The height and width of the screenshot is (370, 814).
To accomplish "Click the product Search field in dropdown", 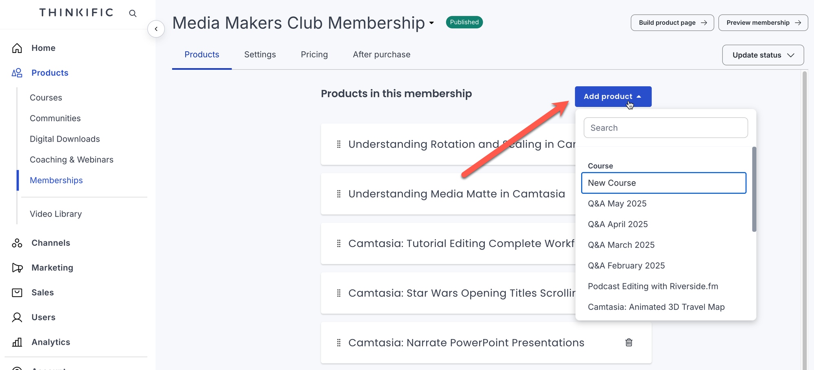I will click(x=665, y=128).
